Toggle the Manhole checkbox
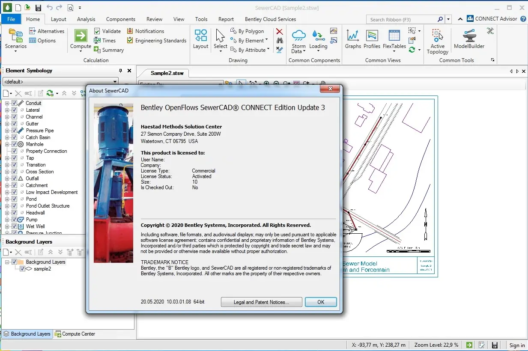The image size is (528, 351). tap(14, 144)
